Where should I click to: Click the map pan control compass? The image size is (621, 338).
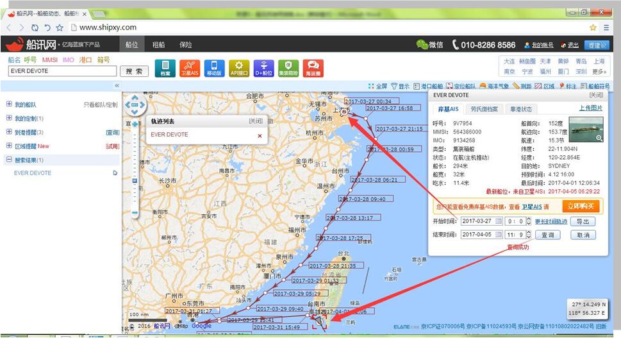[135, 105]
